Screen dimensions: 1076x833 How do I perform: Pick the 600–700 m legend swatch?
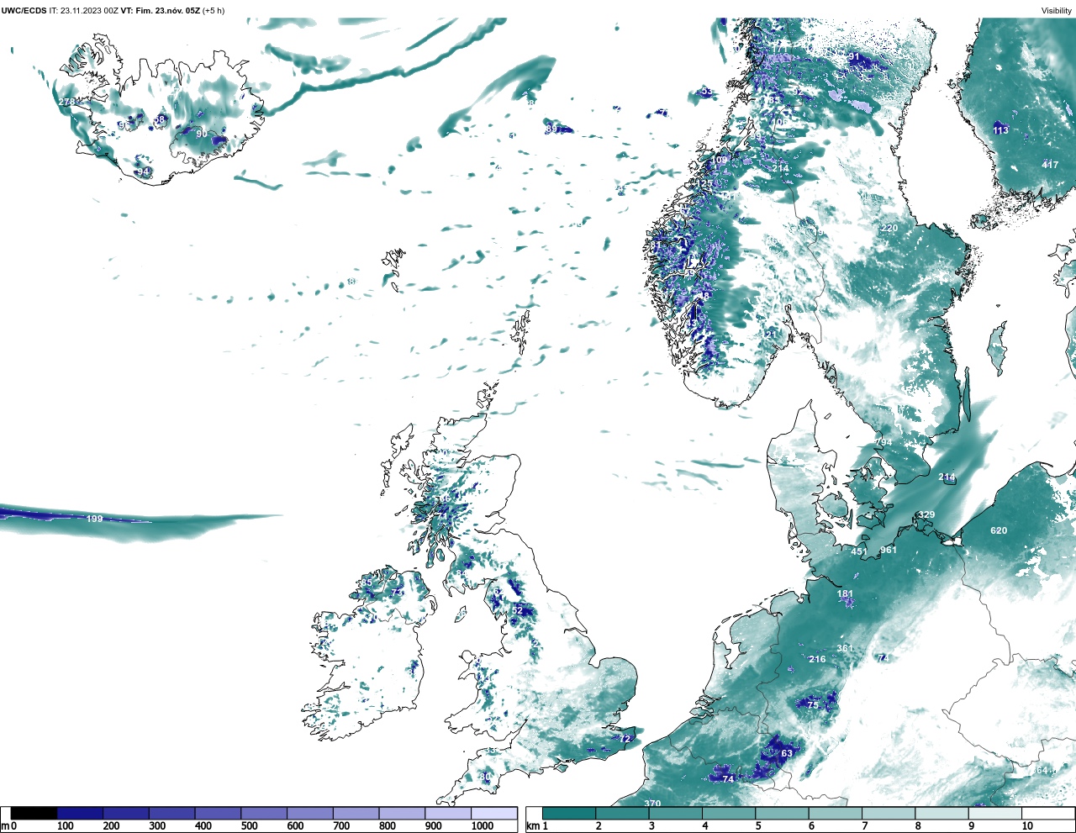(x=310, y=813)
